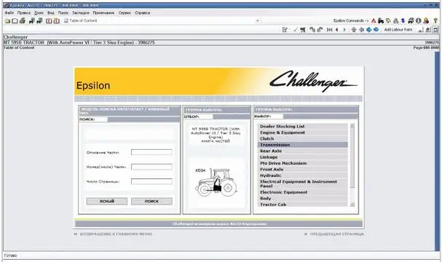The image size is (444, 262).
Task: Select Body group in list
Action: (302, 199)
